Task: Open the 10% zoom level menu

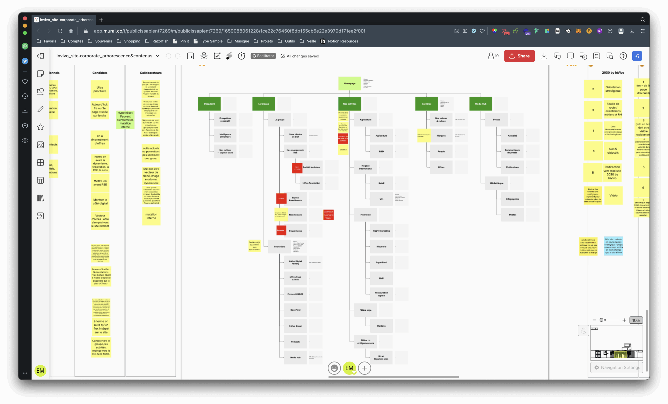Action: pos(636,320)
